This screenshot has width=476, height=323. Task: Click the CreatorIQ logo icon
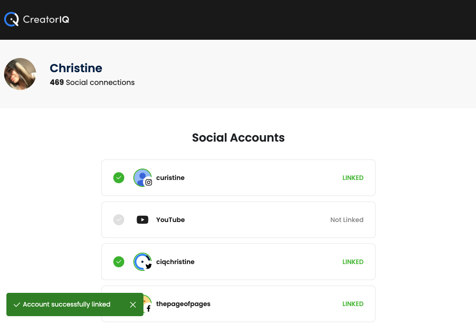pos(11,19)
